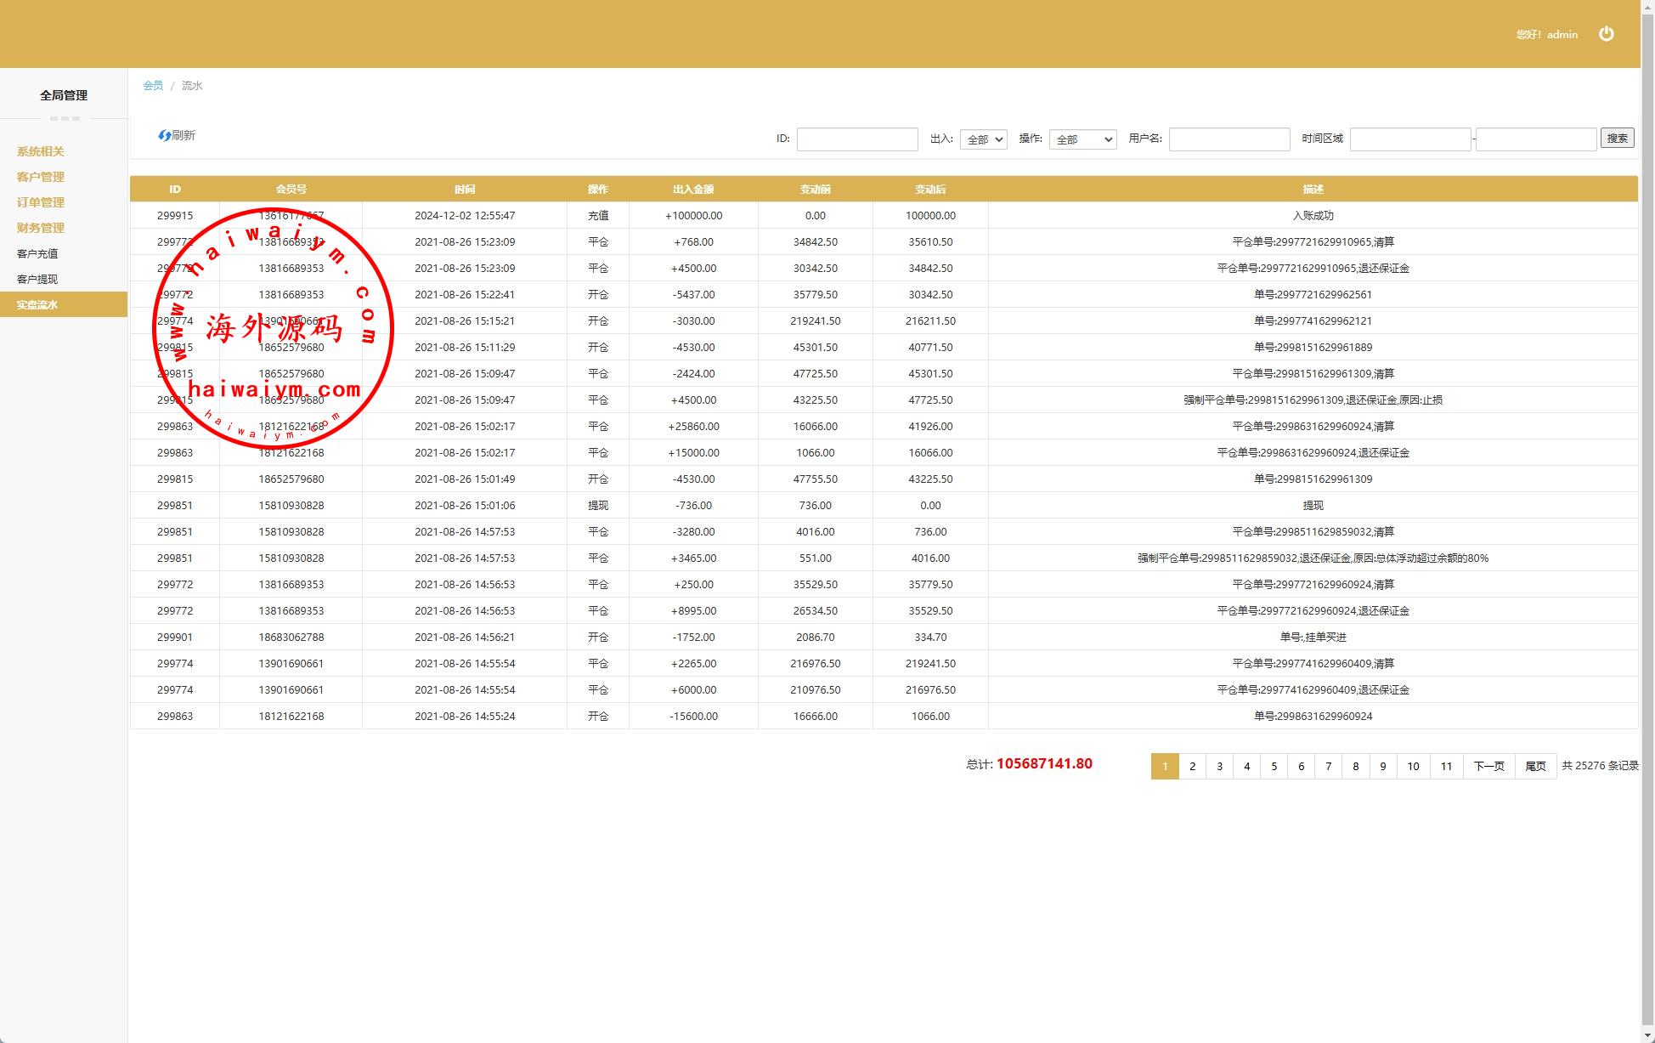Click 下一页 next page button
The height and width of the screenshot is (1043, 1655).
pos(1488,766)
